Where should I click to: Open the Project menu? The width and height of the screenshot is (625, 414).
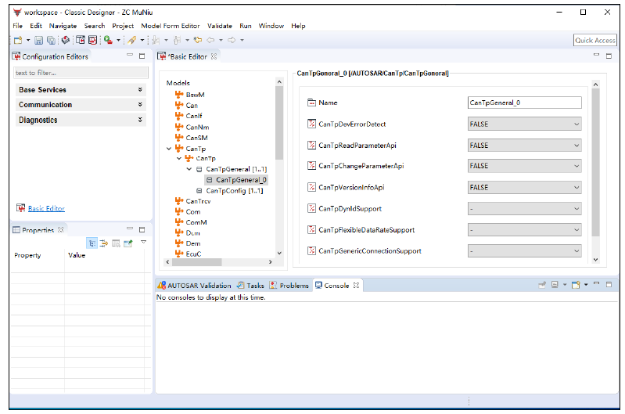tap(123, 26)
